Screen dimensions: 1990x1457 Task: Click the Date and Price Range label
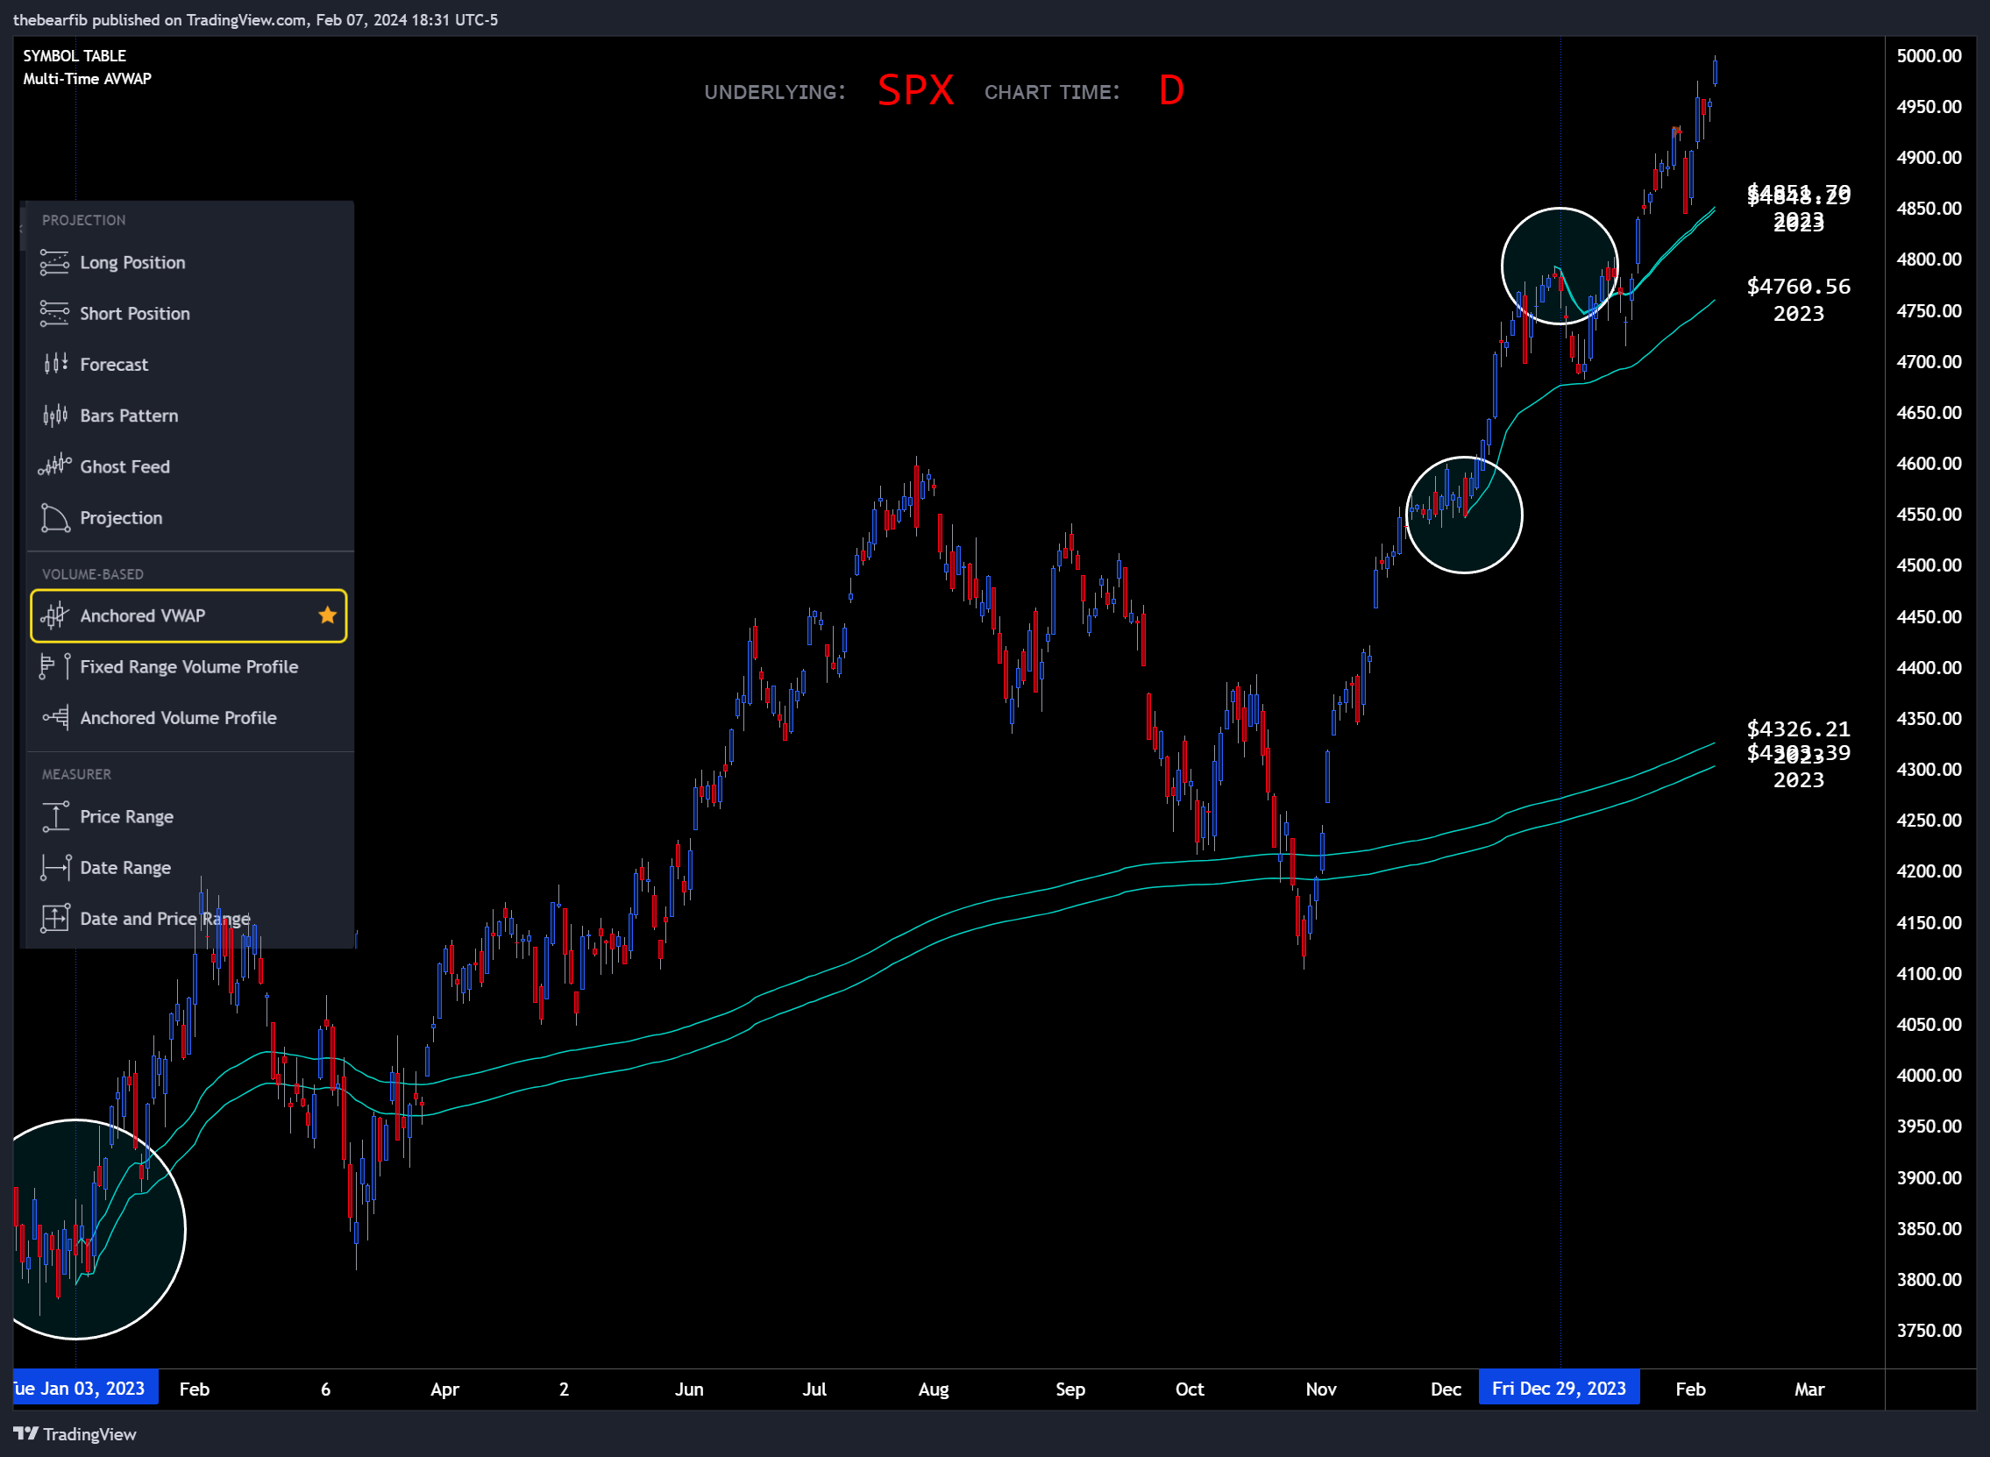(x=165, y=919)
